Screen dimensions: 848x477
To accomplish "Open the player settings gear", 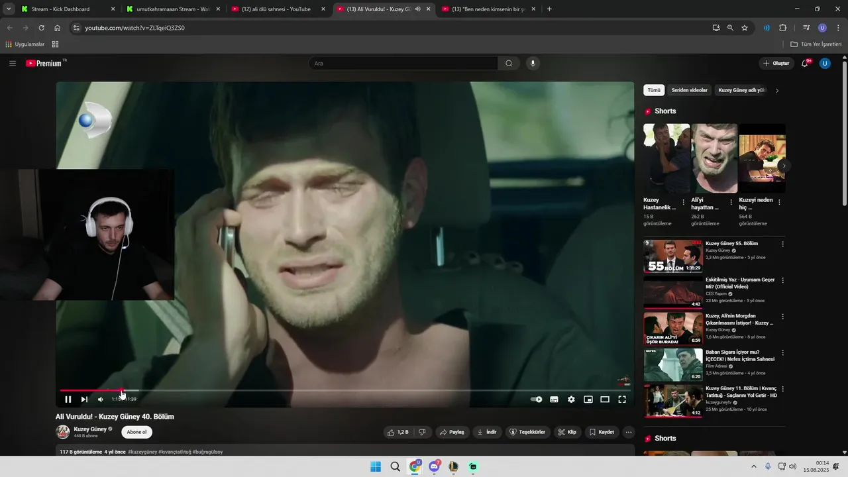I will [x=571, y=399].
